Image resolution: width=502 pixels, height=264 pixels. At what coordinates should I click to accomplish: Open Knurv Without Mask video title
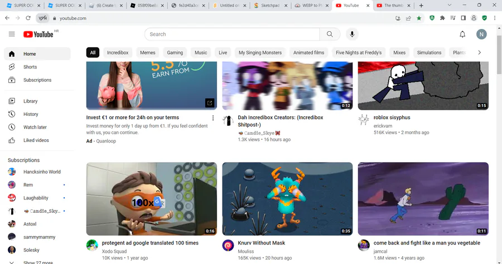pos(261,243)
